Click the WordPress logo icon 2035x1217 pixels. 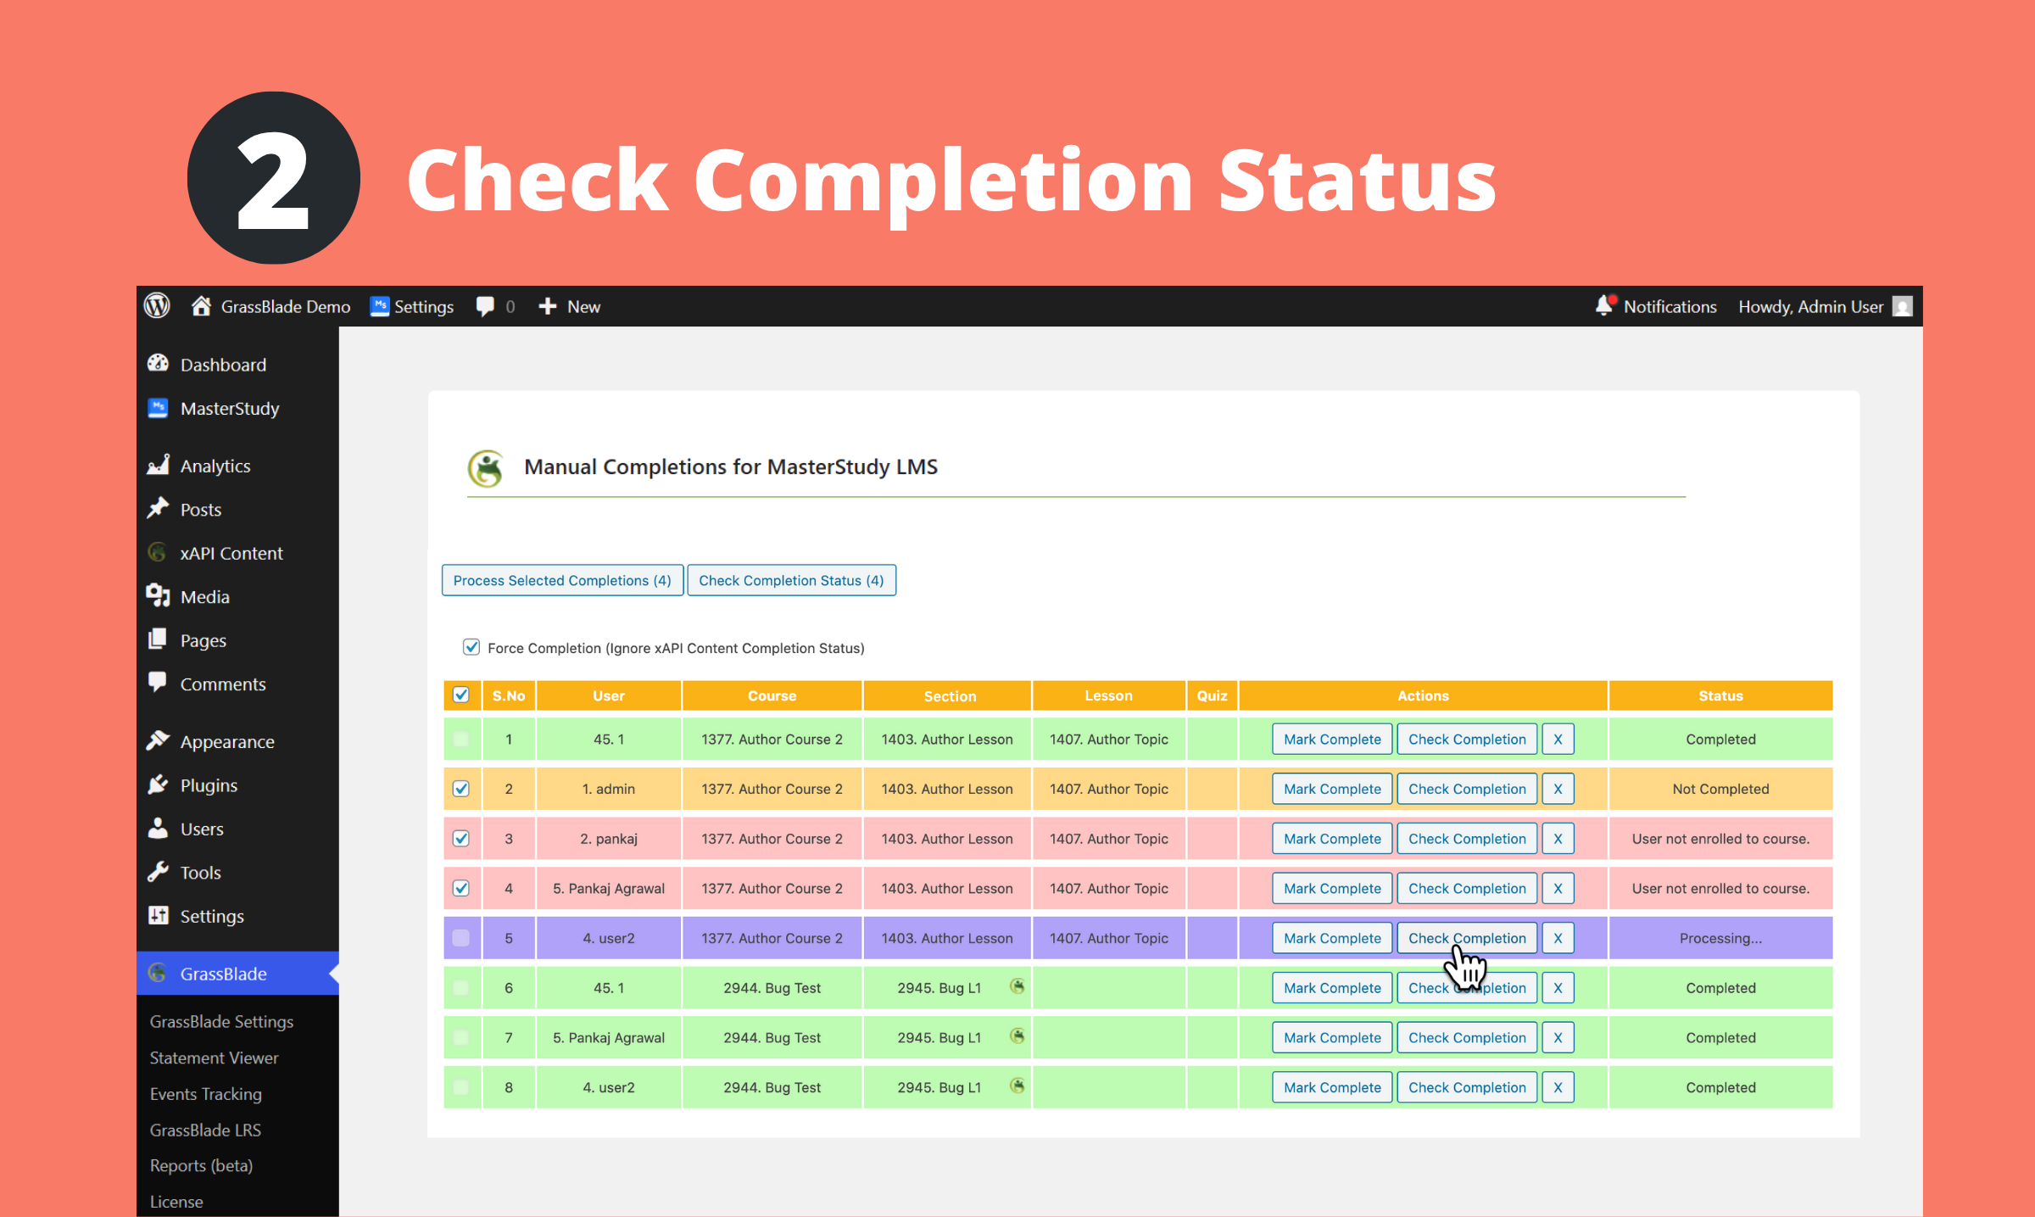(157, 306)
